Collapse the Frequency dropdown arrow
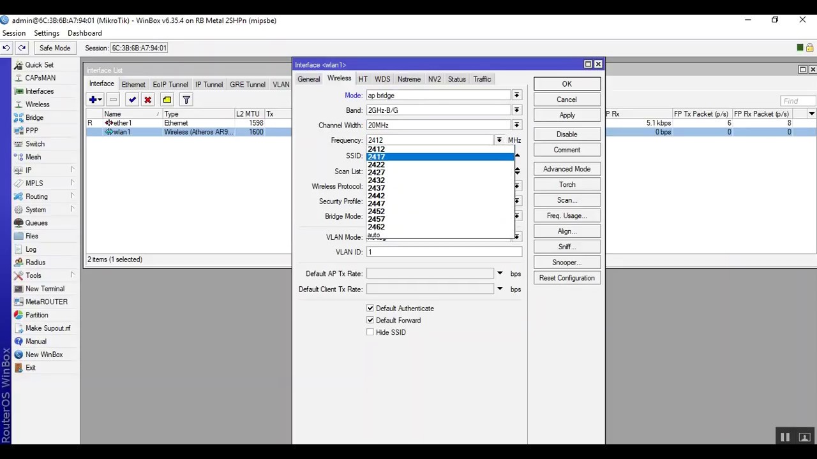This screenshot has width=817, height=459. (x=499, y=140)
